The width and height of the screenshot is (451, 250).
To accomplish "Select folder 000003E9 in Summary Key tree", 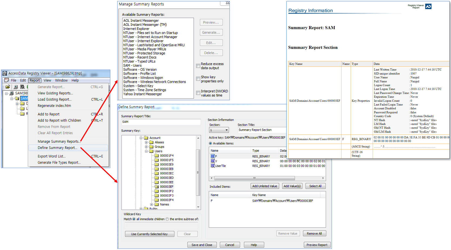I will click(x=164, y=164).
